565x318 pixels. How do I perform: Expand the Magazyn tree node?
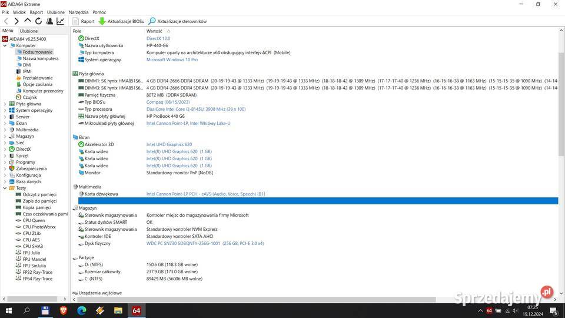pos(5,136)
